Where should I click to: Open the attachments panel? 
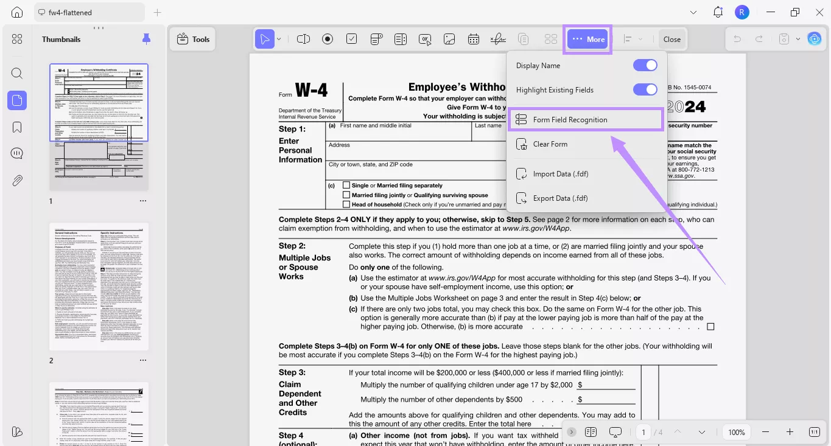17,180
